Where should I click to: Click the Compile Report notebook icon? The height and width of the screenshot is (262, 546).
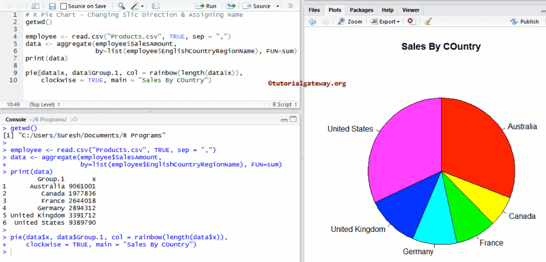click(156, 6)
